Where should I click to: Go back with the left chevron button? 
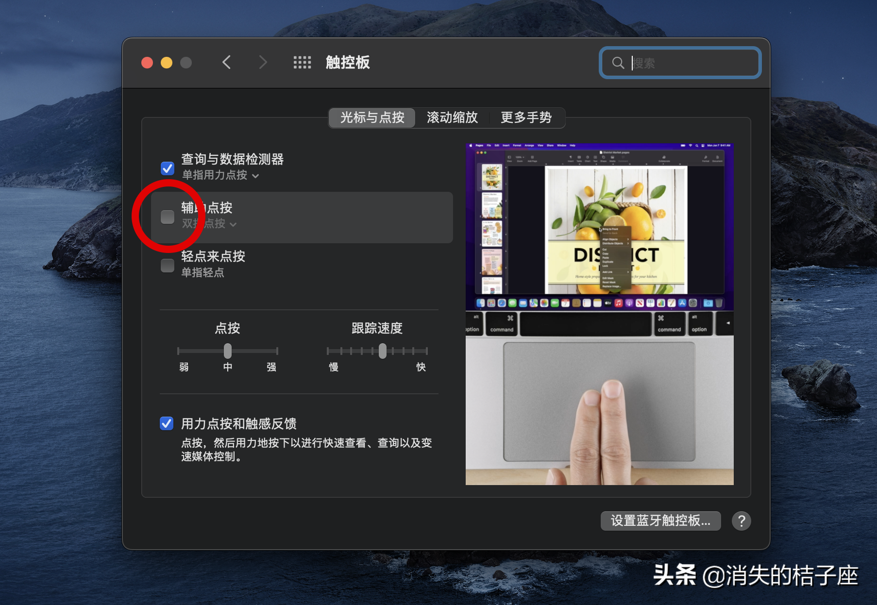(226, 62)
